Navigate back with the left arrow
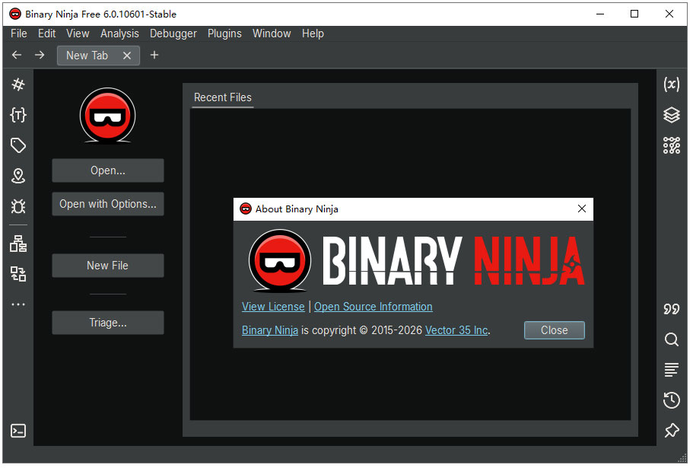 click(17, 56)
